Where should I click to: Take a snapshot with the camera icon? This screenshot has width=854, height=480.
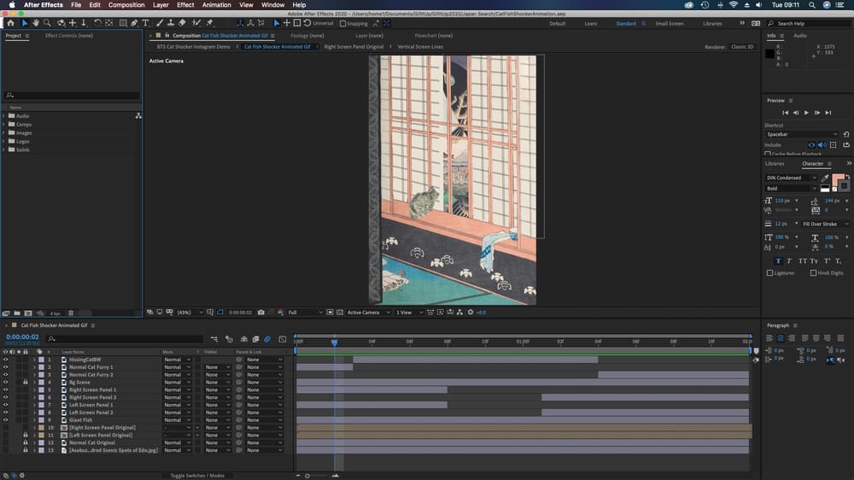tap(260, 313)
